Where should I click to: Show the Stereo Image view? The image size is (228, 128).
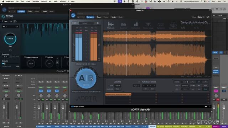[148, 25]
